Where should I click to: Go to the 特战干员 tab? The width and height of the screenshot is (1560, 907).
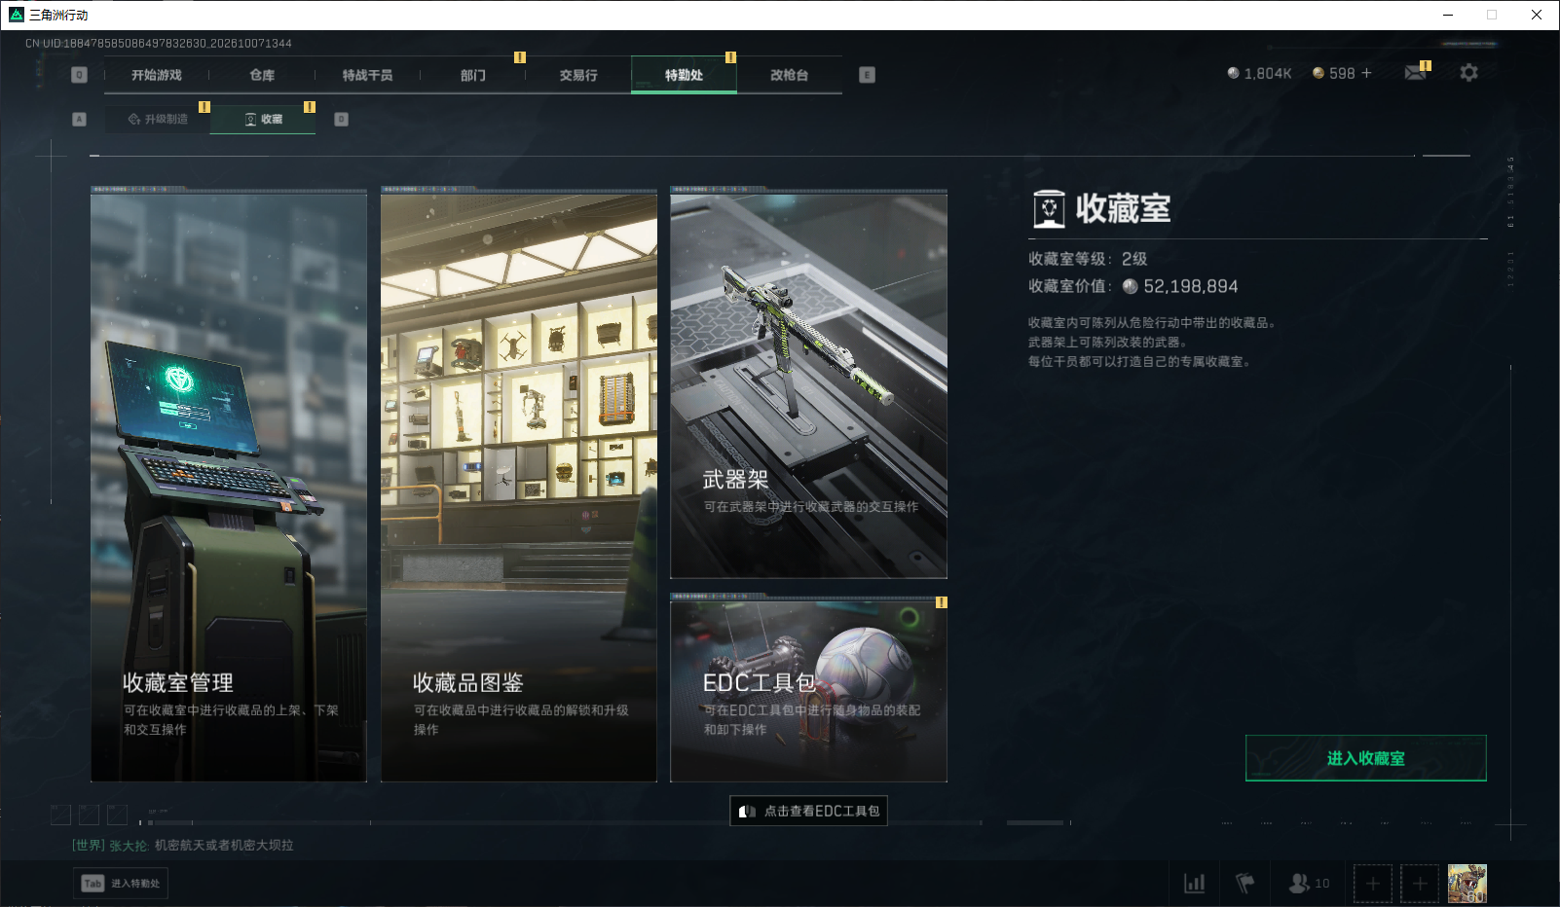367,75
